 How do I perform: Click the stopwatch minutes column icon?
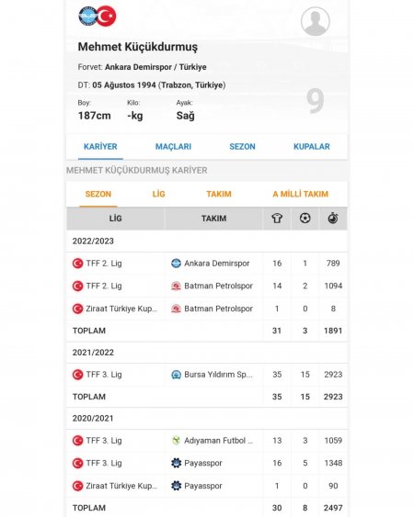point(333,218)
